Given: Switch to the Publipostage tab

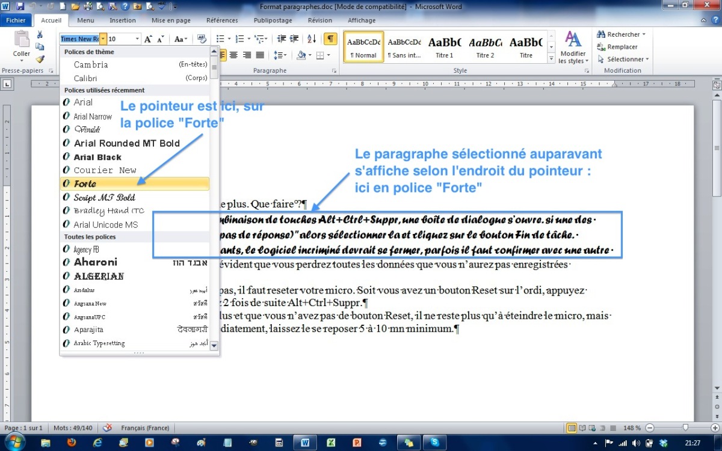Looking at the screenshot, I should pos(273,20).
